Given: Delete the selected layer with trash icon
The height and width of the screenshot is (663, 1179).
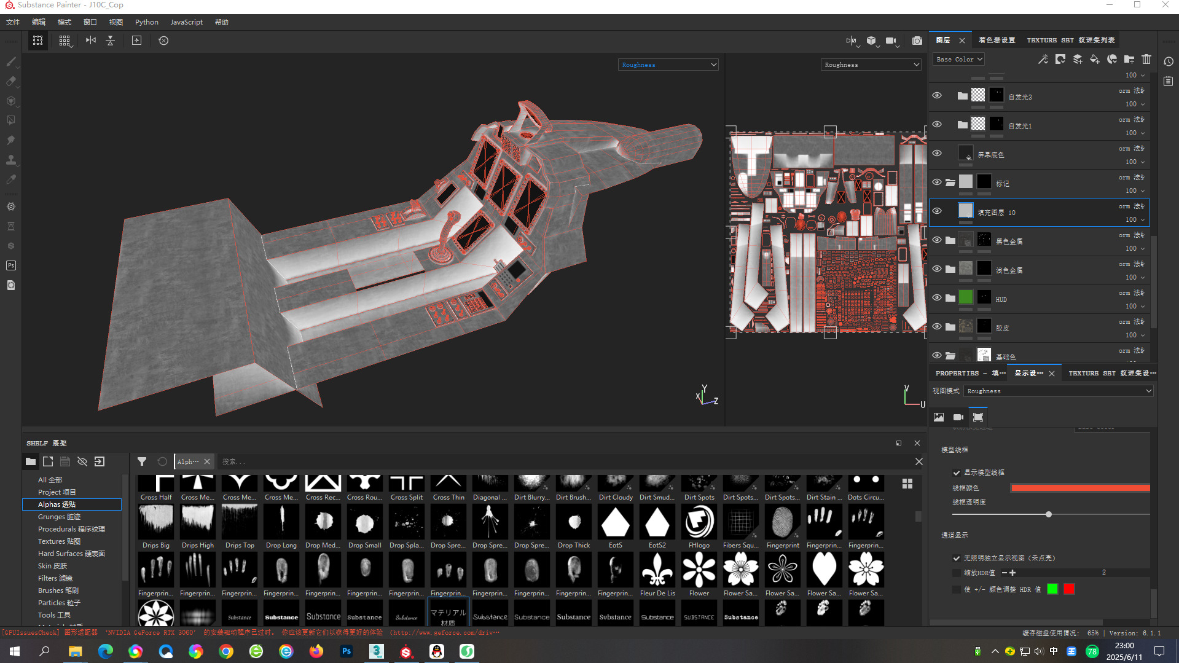Looking at the screenshot, I should pyautogui.click(x=1146, y=60).
